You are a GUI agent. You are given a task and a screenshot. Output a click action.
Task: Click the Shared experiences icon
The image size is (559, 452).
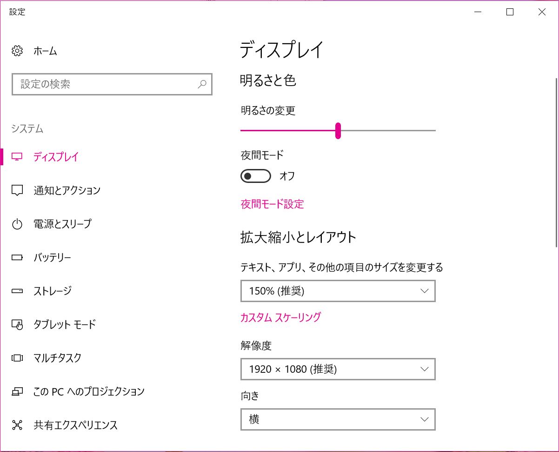point(17,425)
